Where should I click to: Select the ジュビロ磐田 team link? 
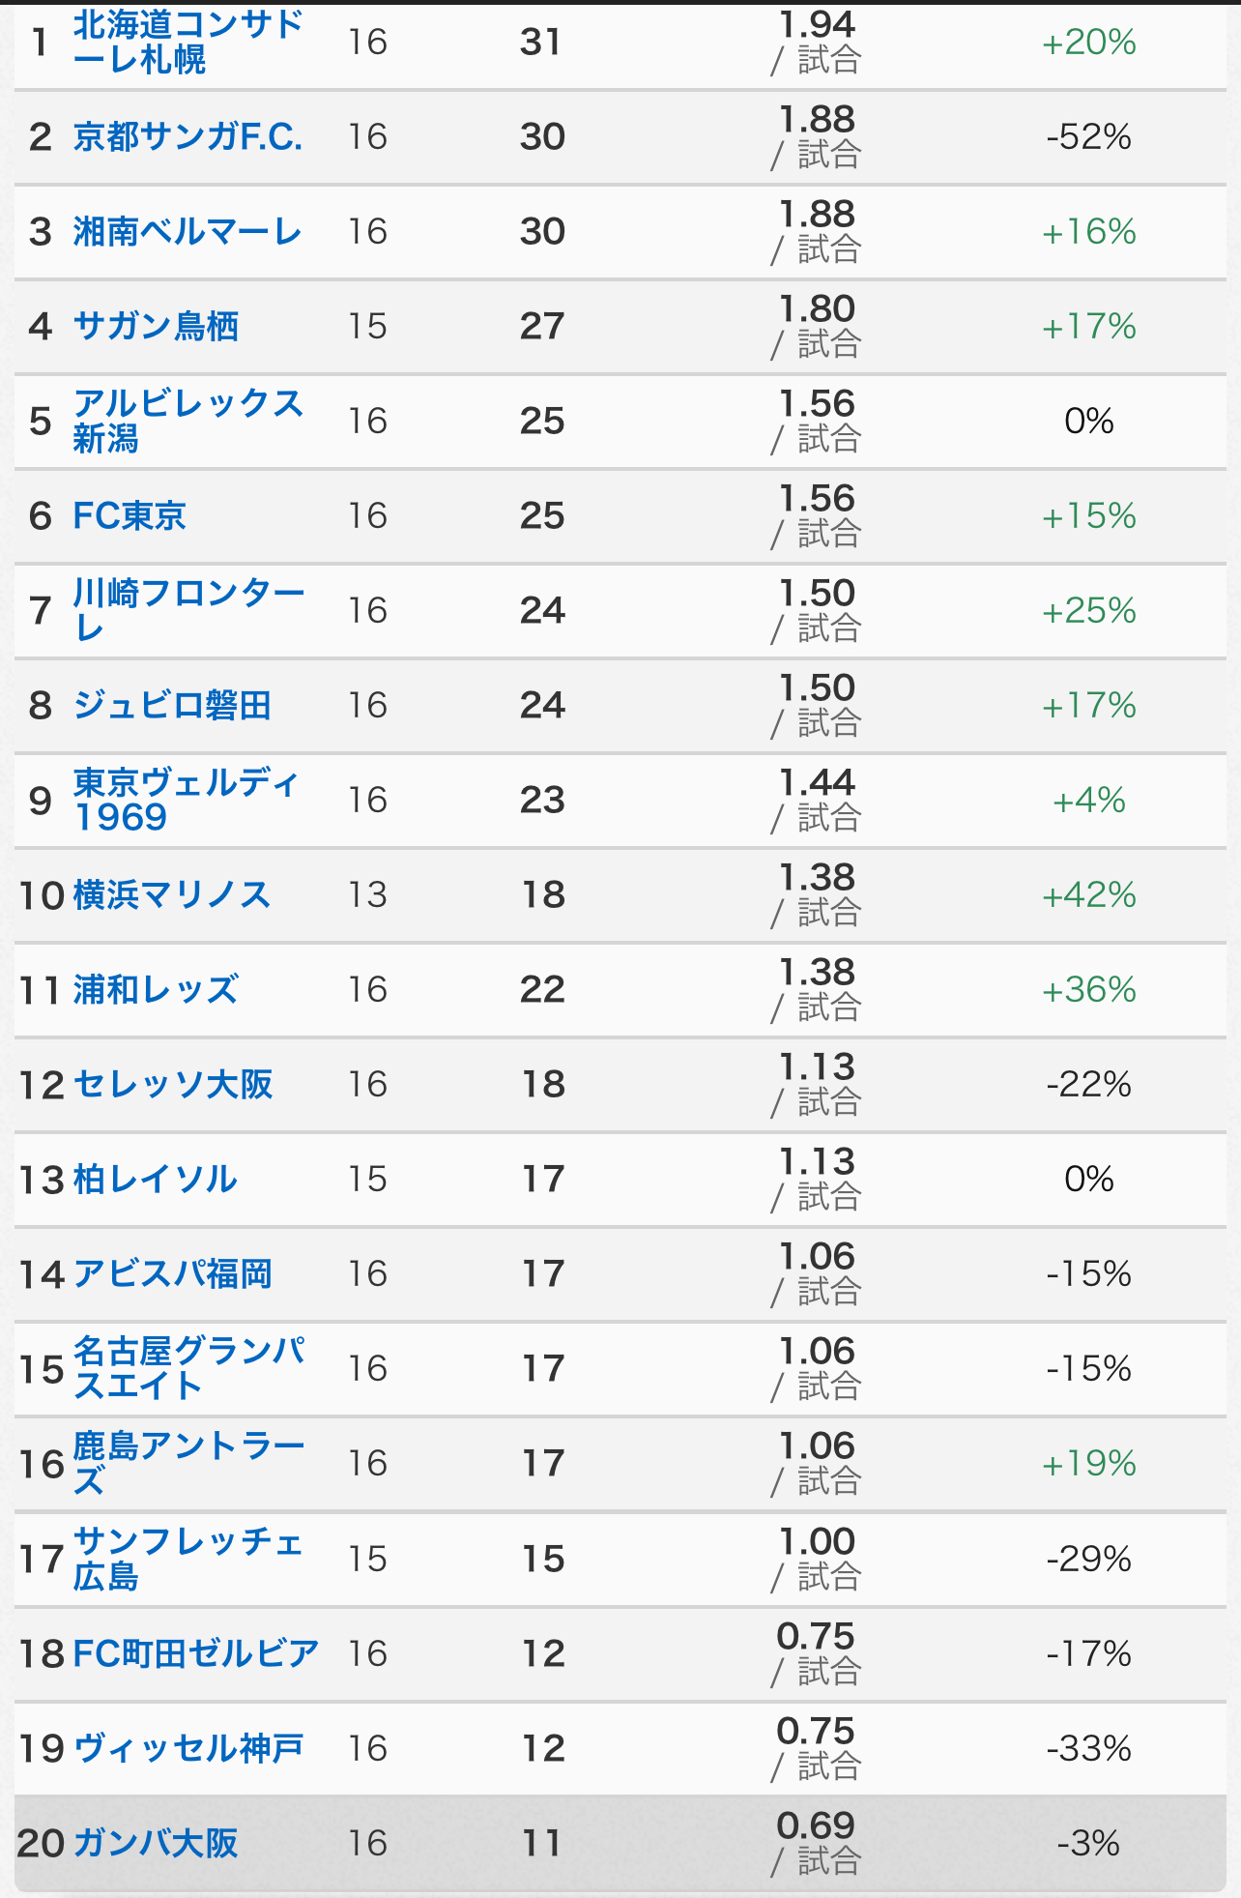[172, 705]
